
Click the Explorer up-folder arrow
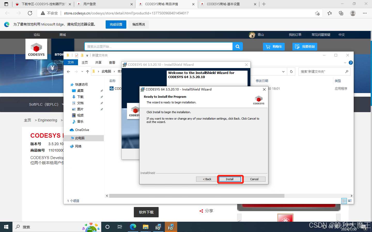click(x=88, y=71)
